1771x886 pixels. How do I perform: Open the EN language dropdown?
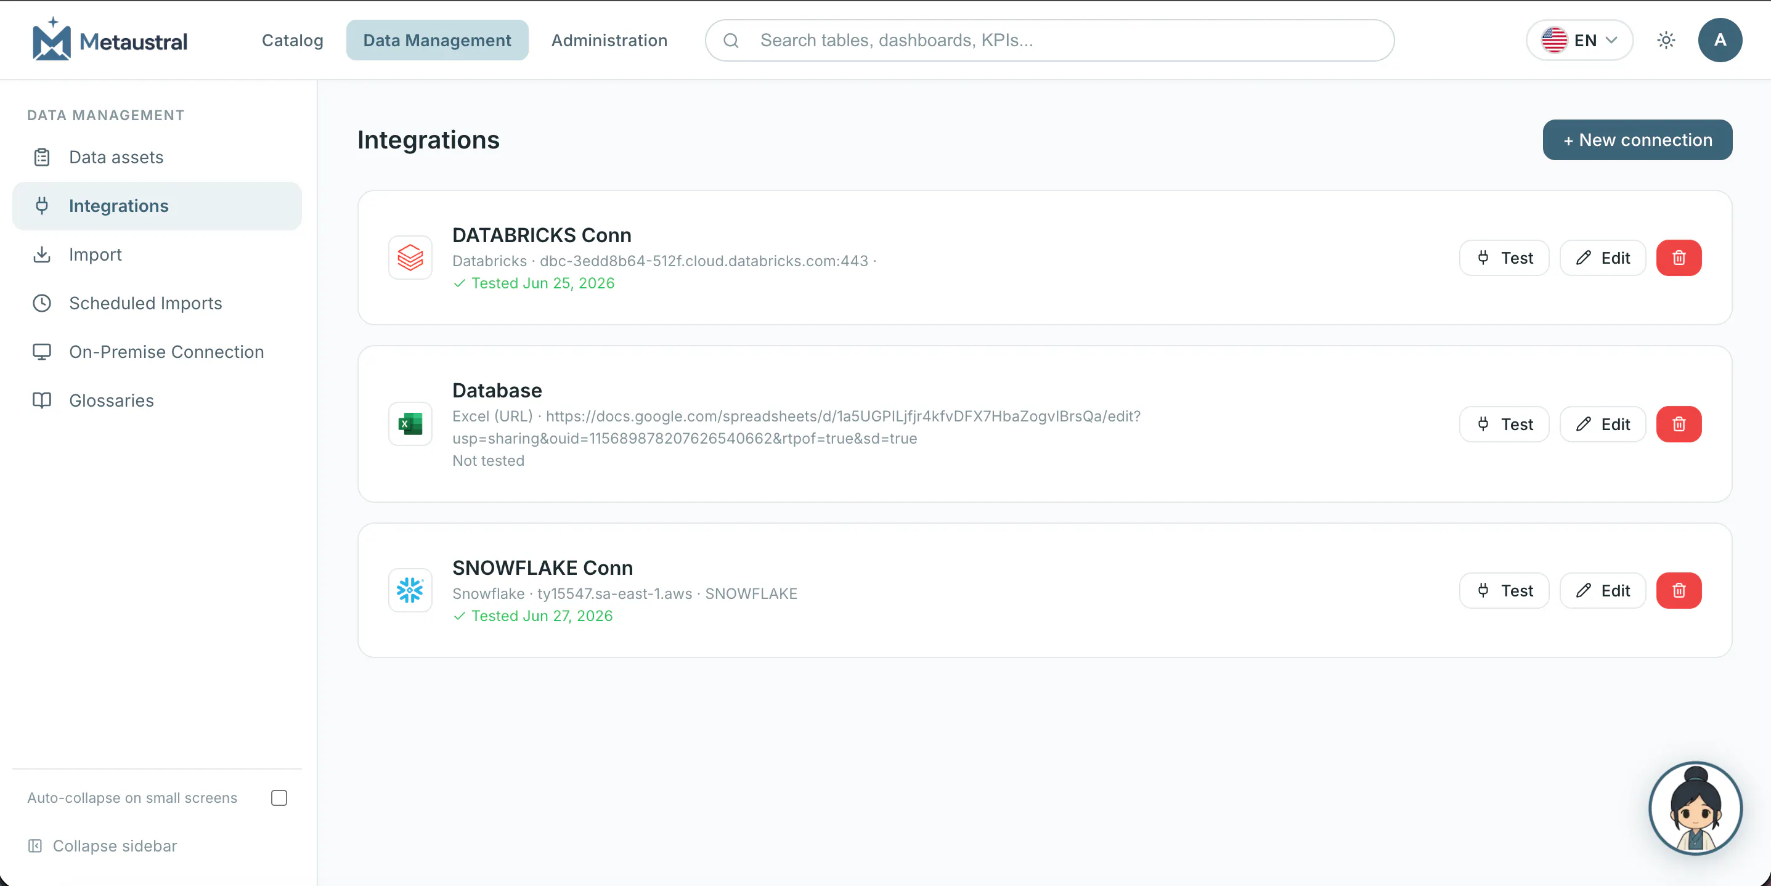1579,41
